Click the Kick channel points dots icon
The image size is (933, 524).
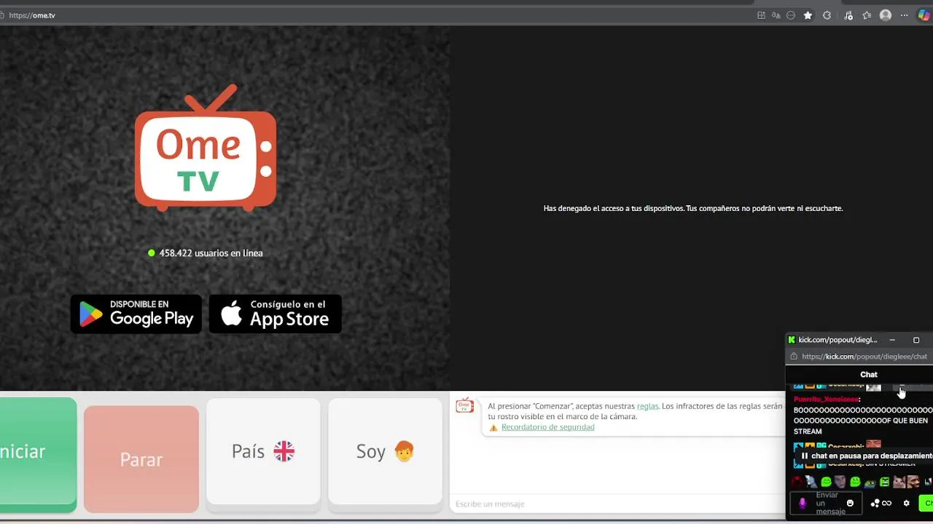[875, 503]
